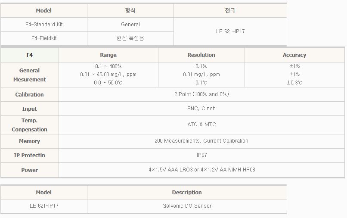The image size is (347, 218).
Task: Select the General Mesurement row label
Action: 29,75
